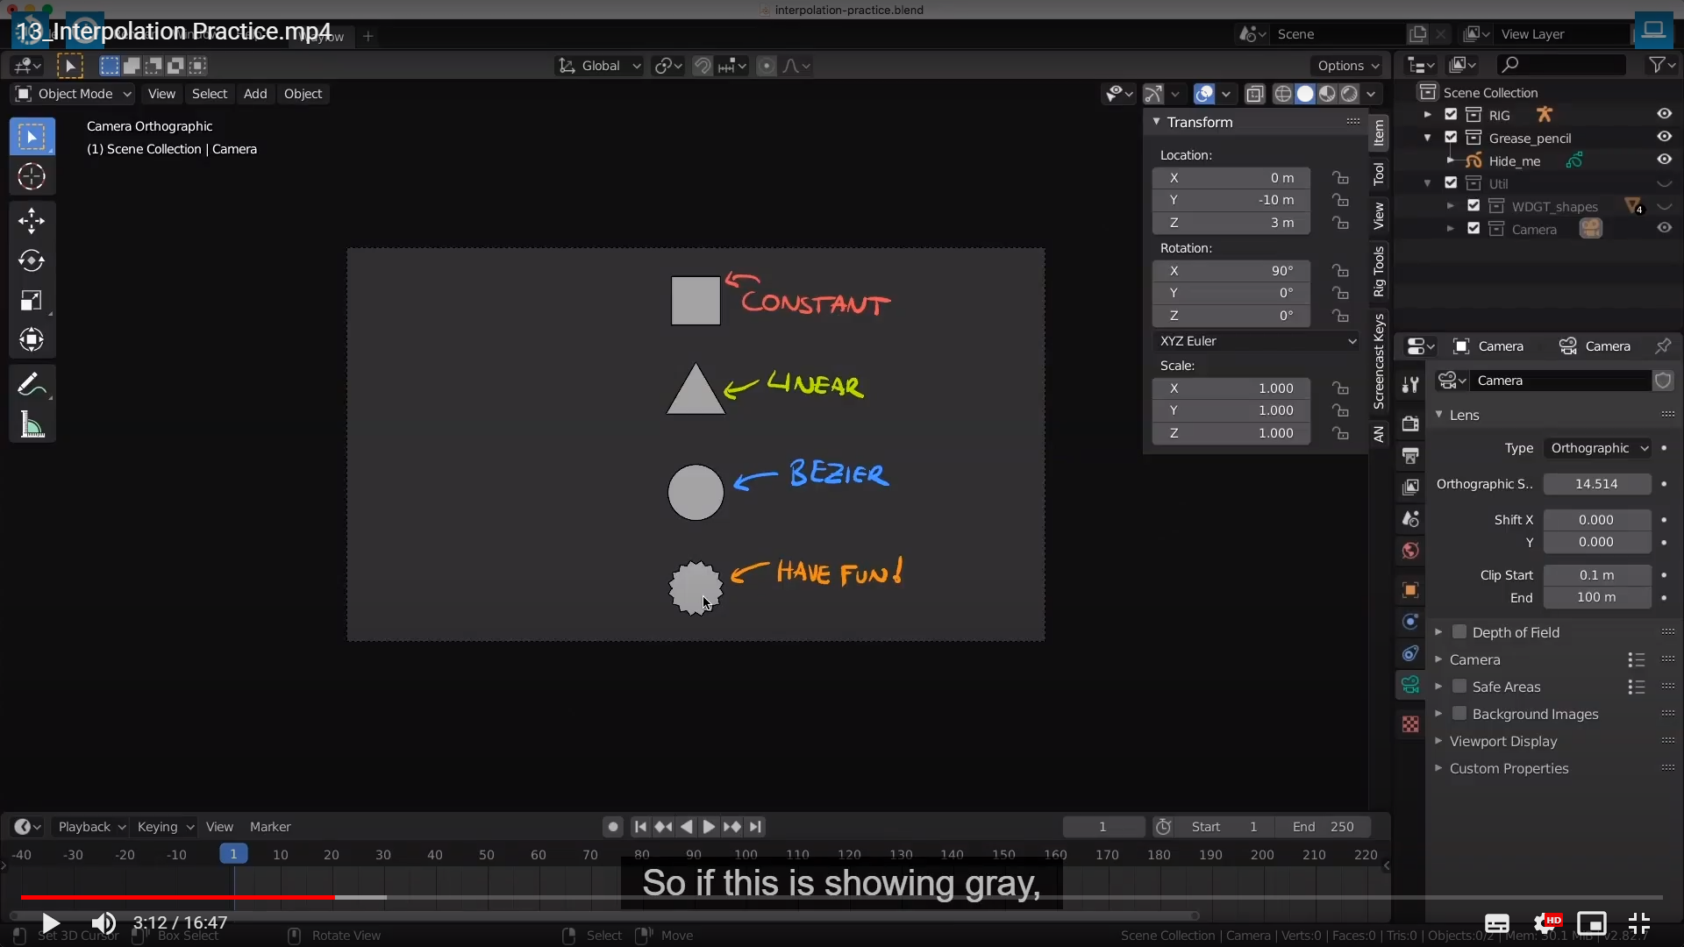The height and width of the screenshot is (947, 1684).
Task: Toggle visibility of the RIG collection
Action: pos(1664,115)
